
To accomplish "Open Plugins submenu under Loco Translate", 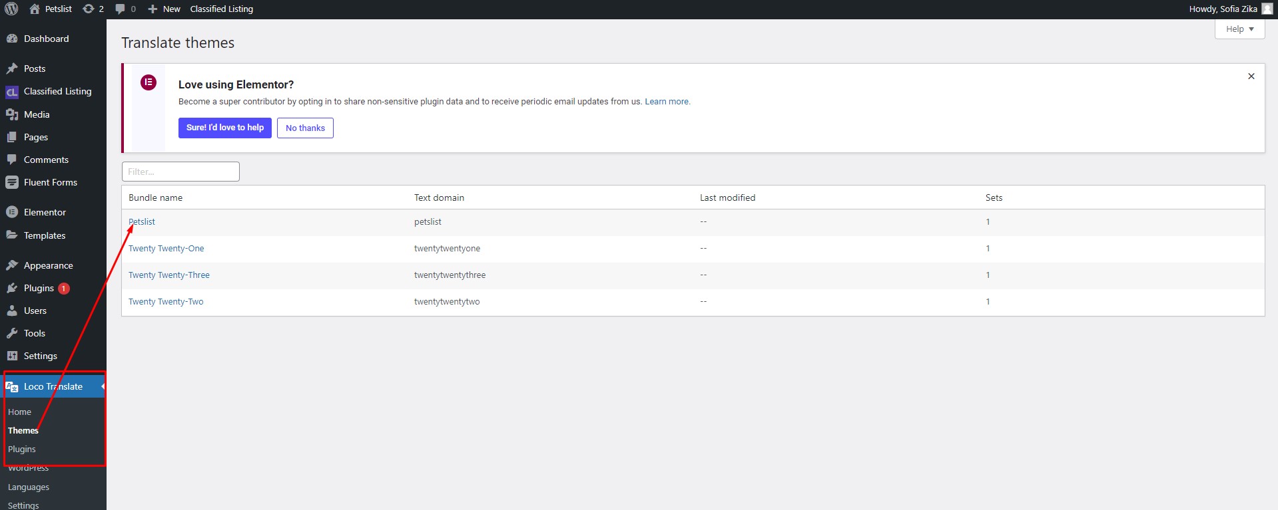I will (x=22, y=449).
